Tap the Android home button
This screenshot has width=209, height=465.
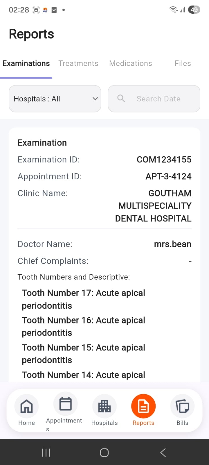point(104,453)
